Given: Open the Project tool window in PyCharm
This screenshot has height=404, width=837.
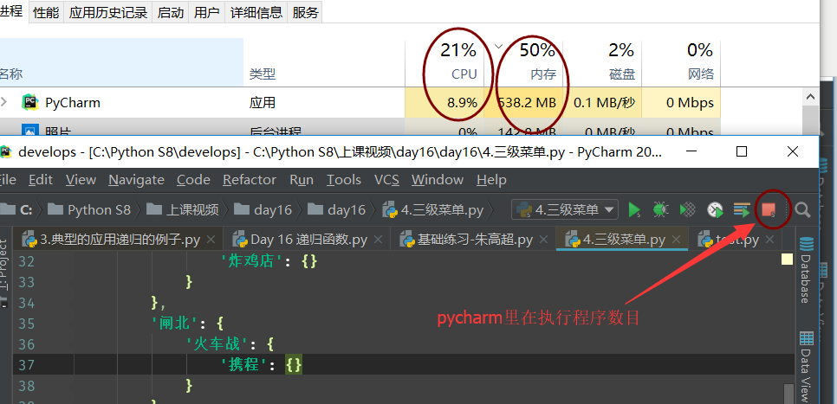Looking at the screenshot, I should click(4, 273).
